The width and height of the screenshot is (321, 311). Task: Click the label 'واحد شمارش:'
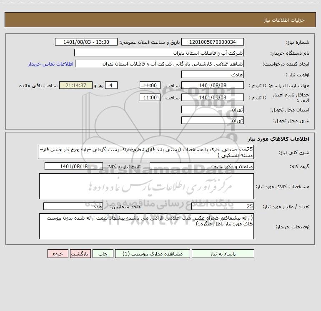click(x=125, y=207)
